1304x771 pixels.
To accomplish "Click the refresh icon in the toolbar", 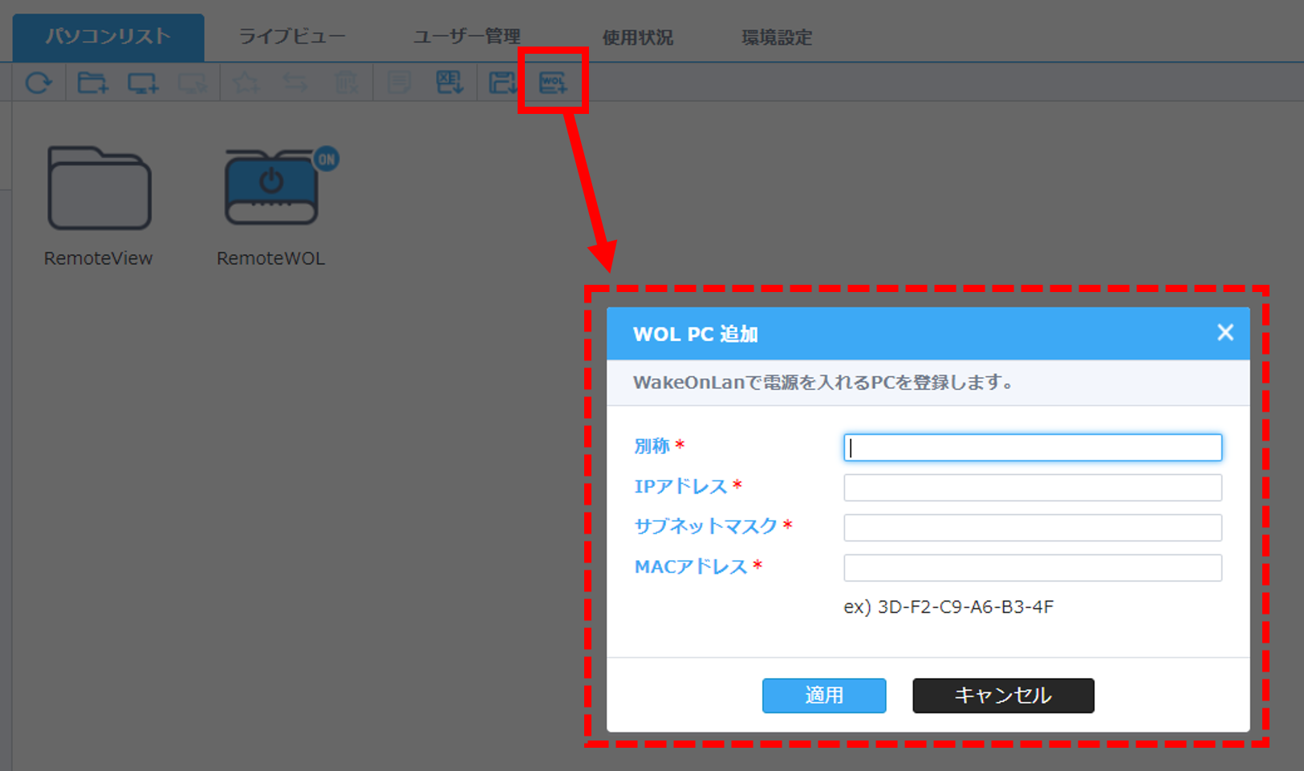I will pos(39,81).
